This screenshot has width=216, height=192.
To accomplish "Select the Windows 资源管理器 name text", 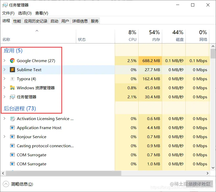I will click(36, 88).
